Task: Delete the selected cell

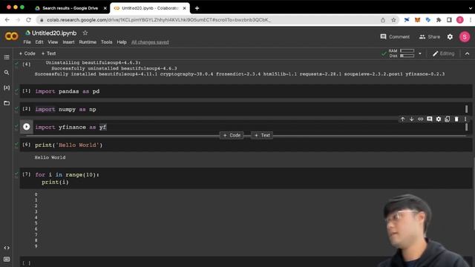Action: pos(456,119)
